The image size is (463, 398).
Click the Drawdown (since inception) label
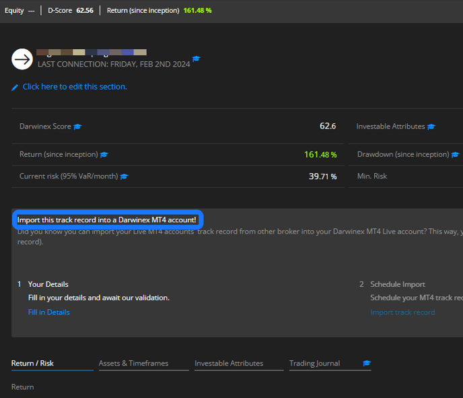point(403,154)
